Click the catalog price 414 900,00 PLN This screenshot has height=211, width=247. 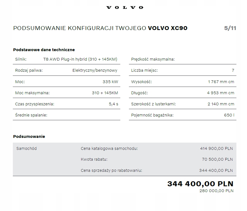pyautogui.click(x=216, y=148)
